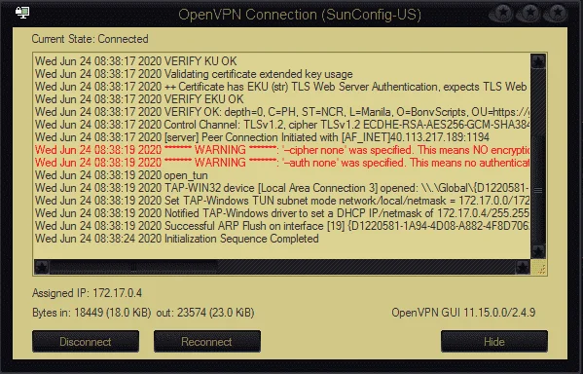Viewport: 583px width, 374px height.
Task: Select 'Certificate has EKU (str)' log line
Action: [x=282, y=87]
